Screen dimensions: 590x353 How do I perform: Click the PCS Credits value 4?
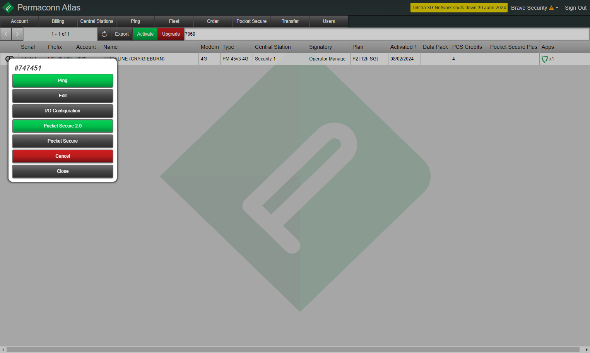469,59
